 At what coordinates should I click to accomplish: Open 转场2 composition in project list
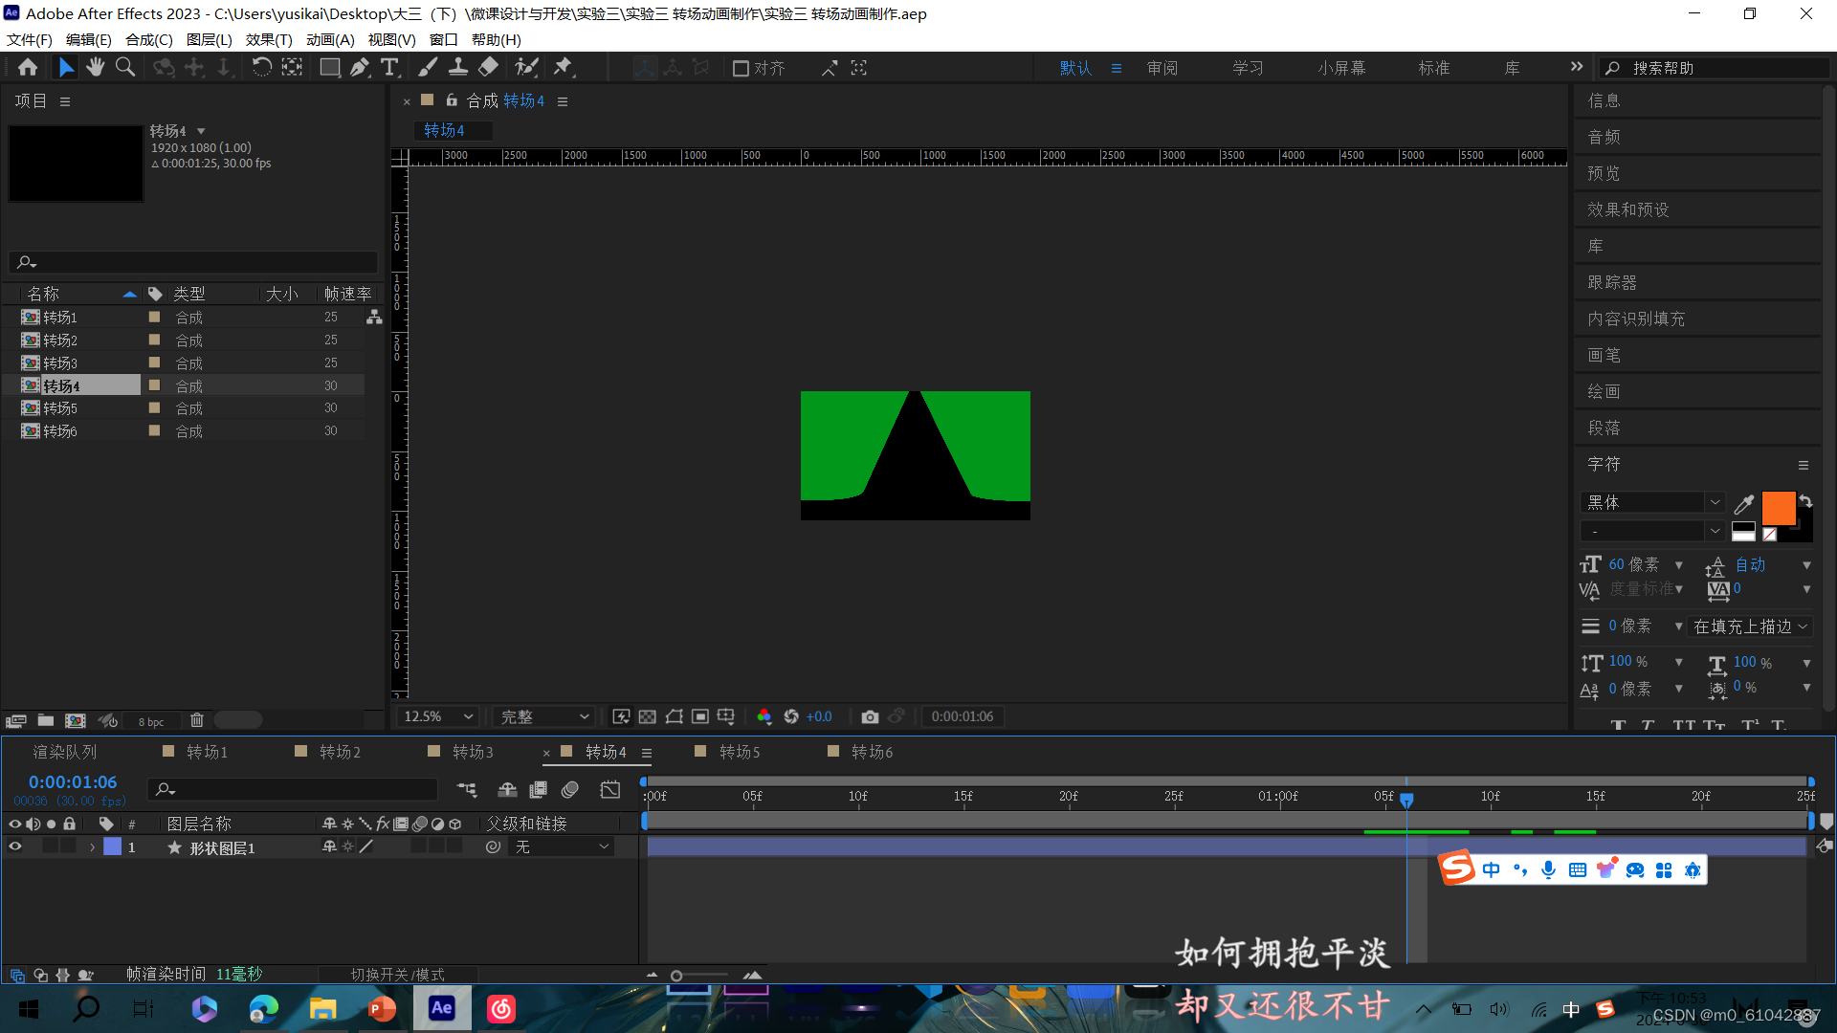point(60,340)
